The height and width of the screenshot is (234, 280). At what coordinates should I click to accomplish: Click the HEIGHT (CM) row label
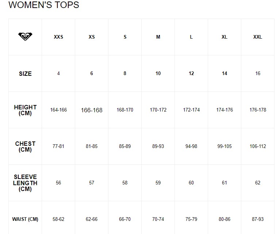[x=25, y=110]
